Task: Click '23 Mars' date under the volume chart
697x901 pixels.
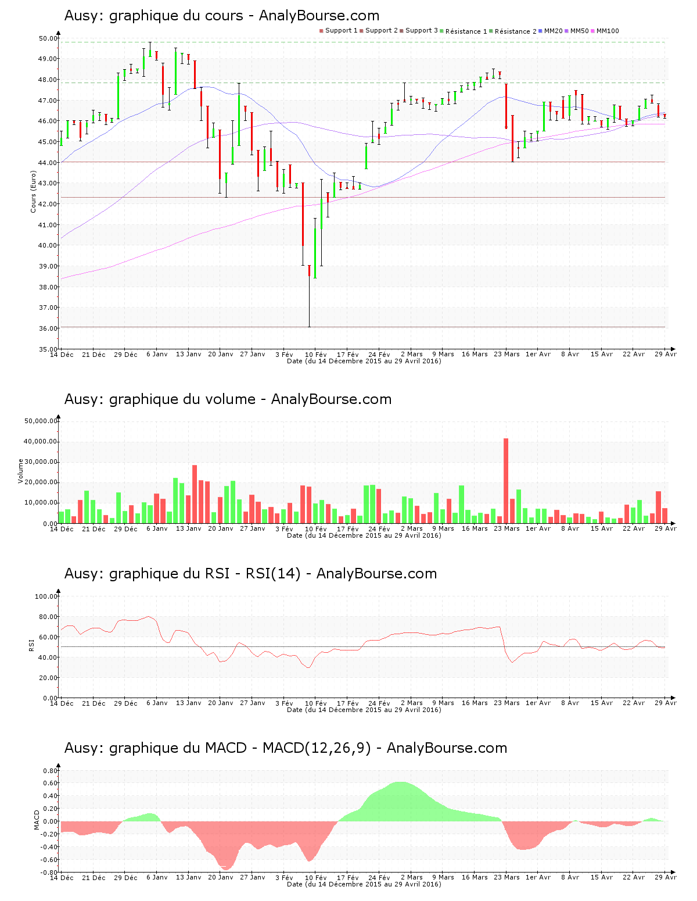Action: pyautogui.click(x=507, y=529)
